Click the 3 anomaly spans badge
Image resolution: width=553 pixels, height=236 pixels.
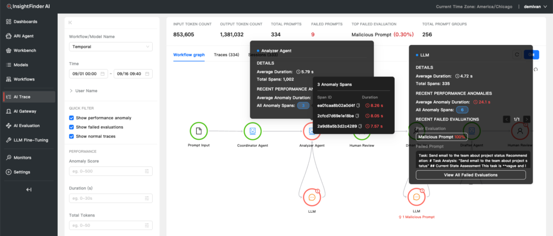coord(304,105)
